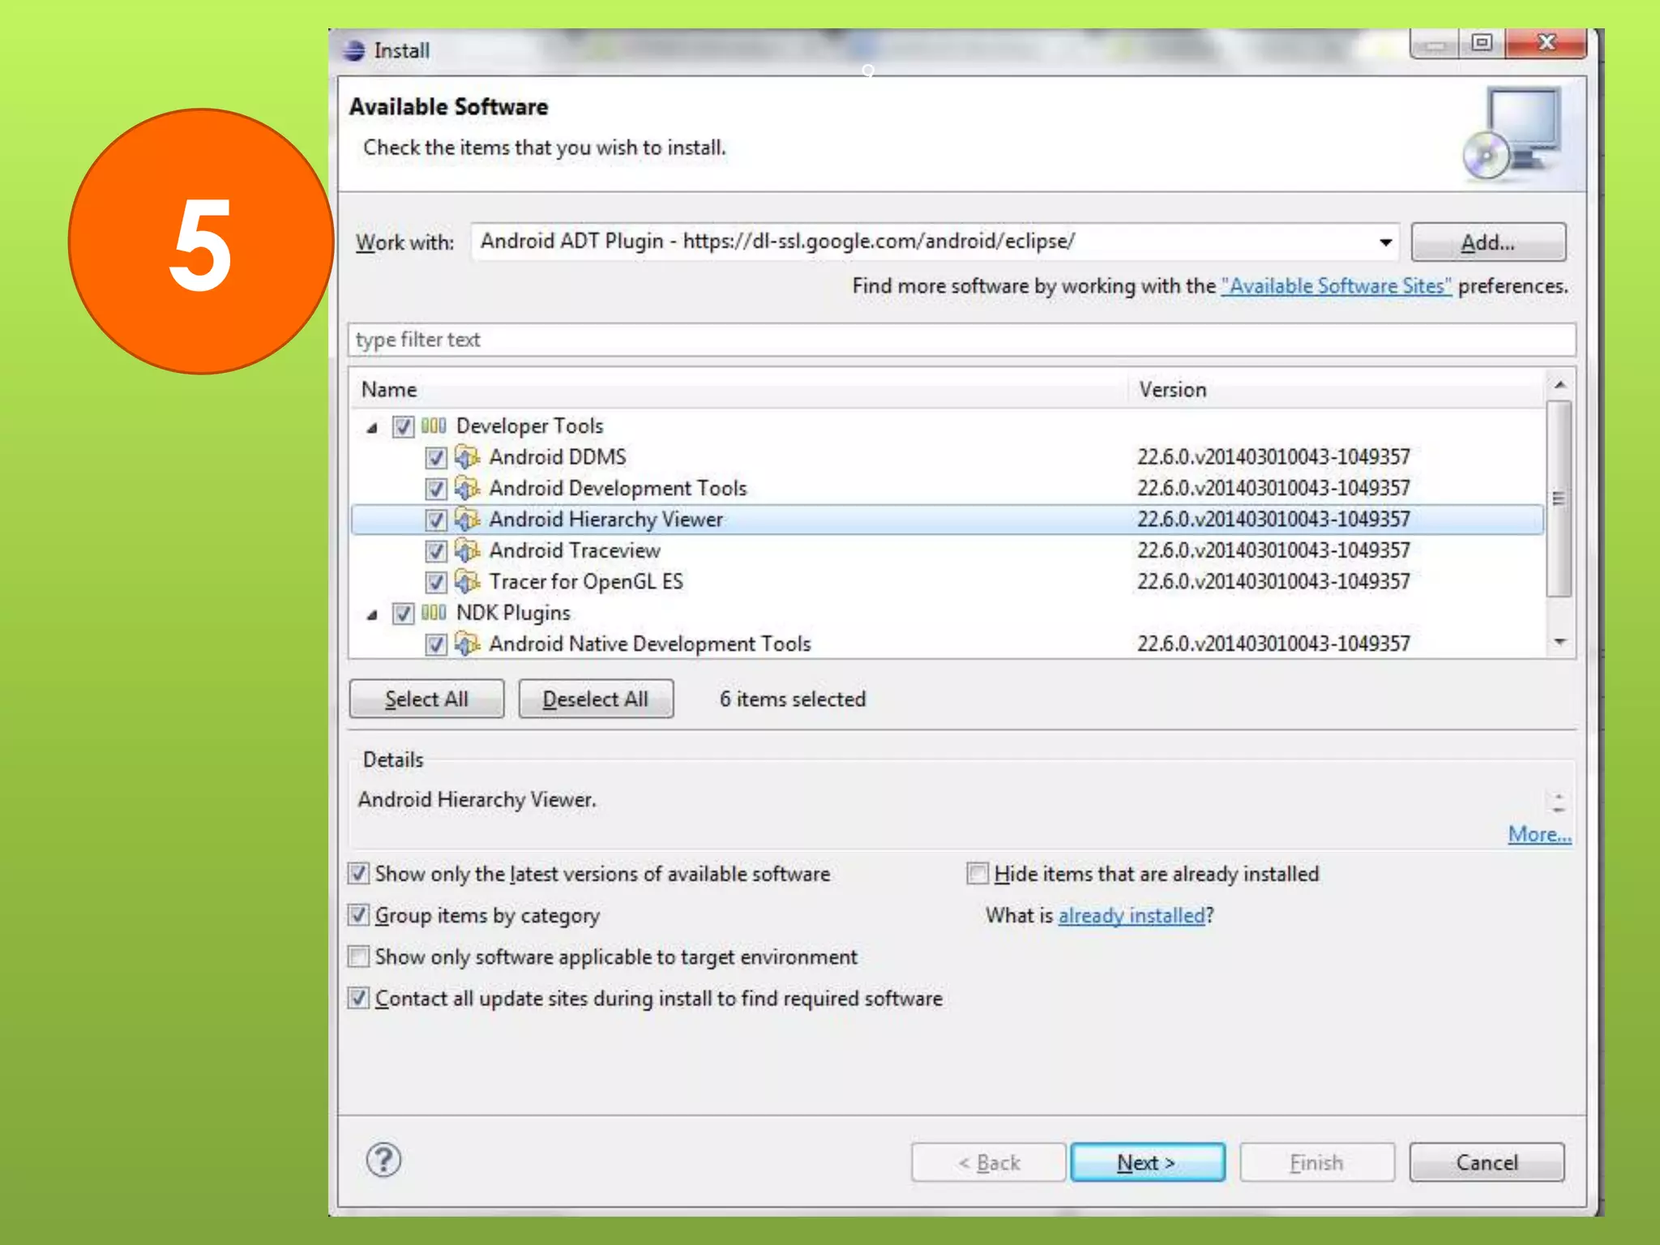Click the NDK Plugins category icon

pos(434,613)
